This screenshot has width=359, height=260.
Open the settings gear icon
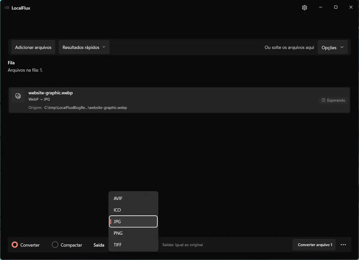305,7
